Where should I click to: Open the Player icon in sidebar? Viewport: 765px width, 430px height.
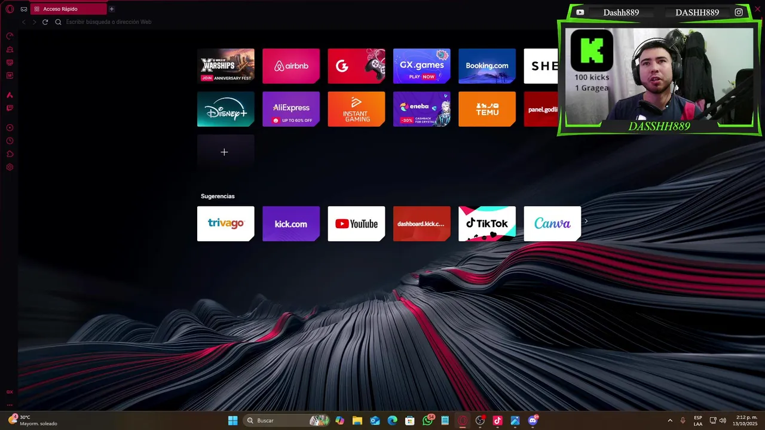coord(10,128)
